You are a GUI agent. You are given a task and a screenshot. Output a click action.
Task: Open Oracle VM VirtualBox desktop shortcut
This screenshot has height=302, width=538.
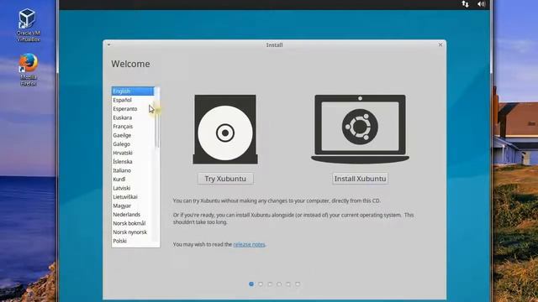28,25
